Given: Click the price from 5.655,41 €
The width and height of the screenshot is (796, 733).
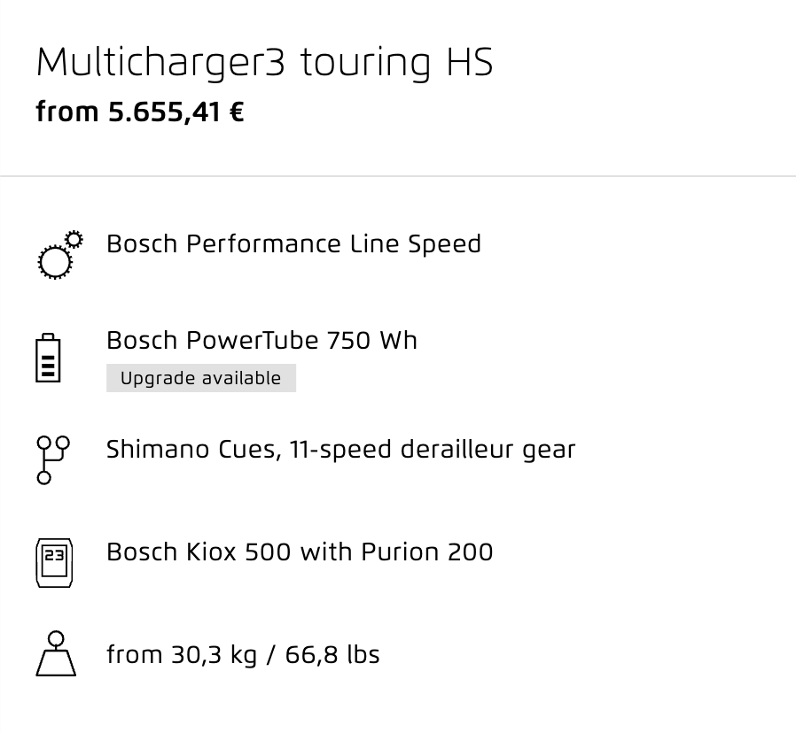Looking at the screenshot, I should pyautogui.click(x=140, y=112).
